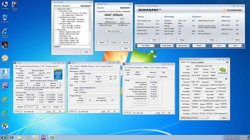Screen dimensions: 250x140
Task: Switch to 3DMark06 via its taskbar button
Action: [36, 138]
